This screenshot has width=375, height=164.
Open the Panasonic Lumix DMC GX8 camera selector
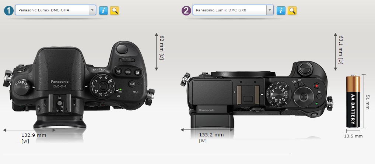(228, 10)
